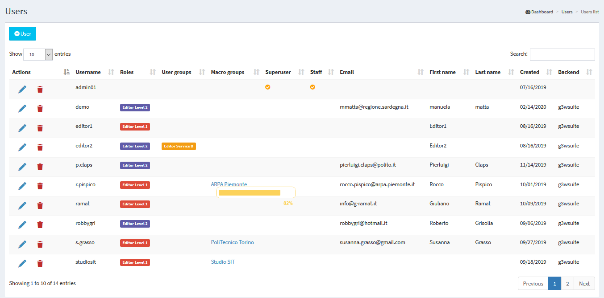Edit the r.pispico user with pencil icon
604x298 pixels.
tap(22, 186)
